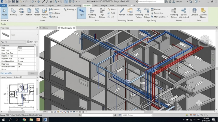Image resolution: width=218 pixels, height=122 pixels.
Task: Click the Plumbing Fixture tool in Tools panel
Action: 92,13
